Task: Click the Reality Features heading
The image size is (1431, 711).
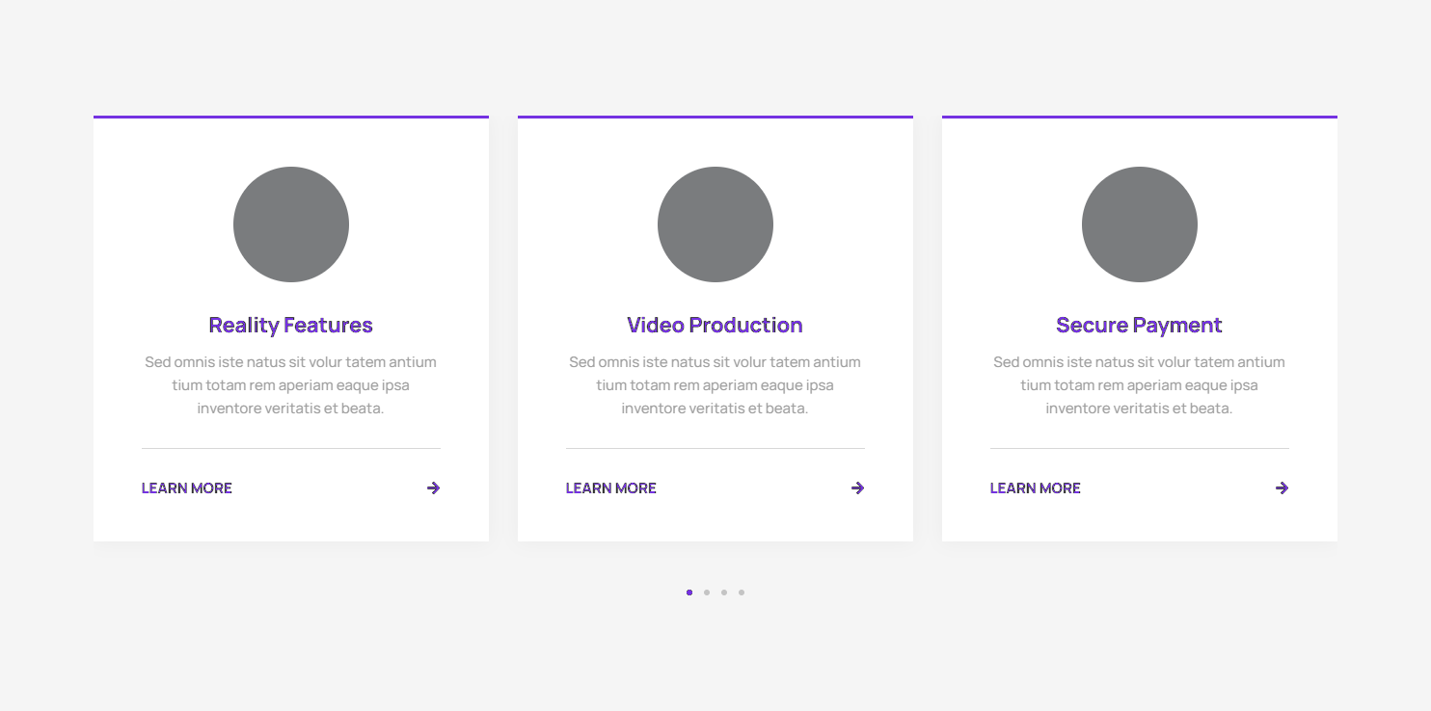Action: tap(291, 326)
